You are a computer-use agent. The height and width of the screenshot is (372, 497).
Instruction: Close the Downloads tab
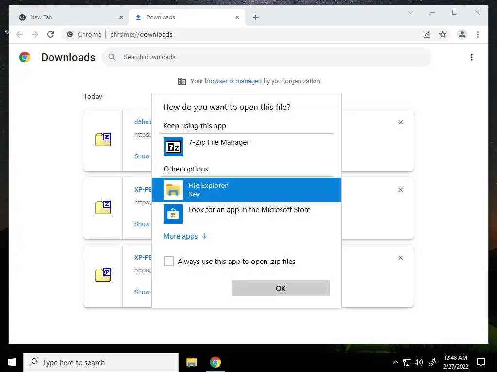(x=237, y=17)
